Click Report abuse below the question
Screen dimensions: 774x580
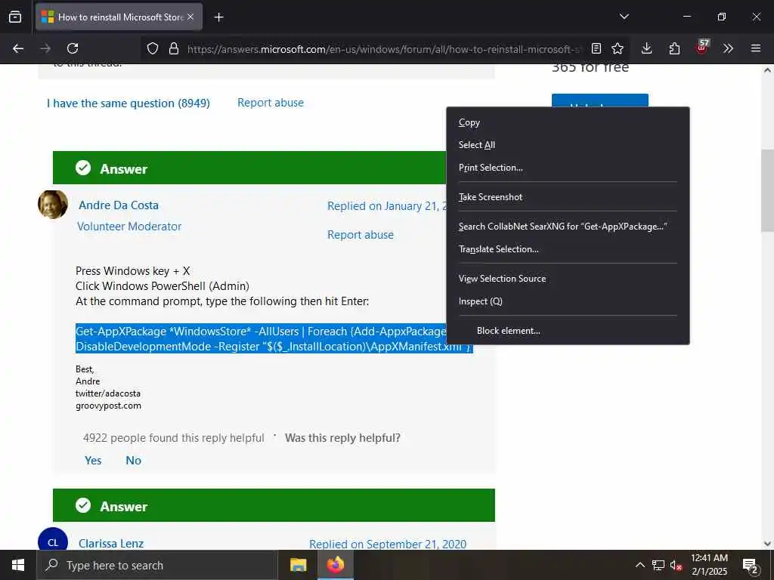click(x=271, y=103)
